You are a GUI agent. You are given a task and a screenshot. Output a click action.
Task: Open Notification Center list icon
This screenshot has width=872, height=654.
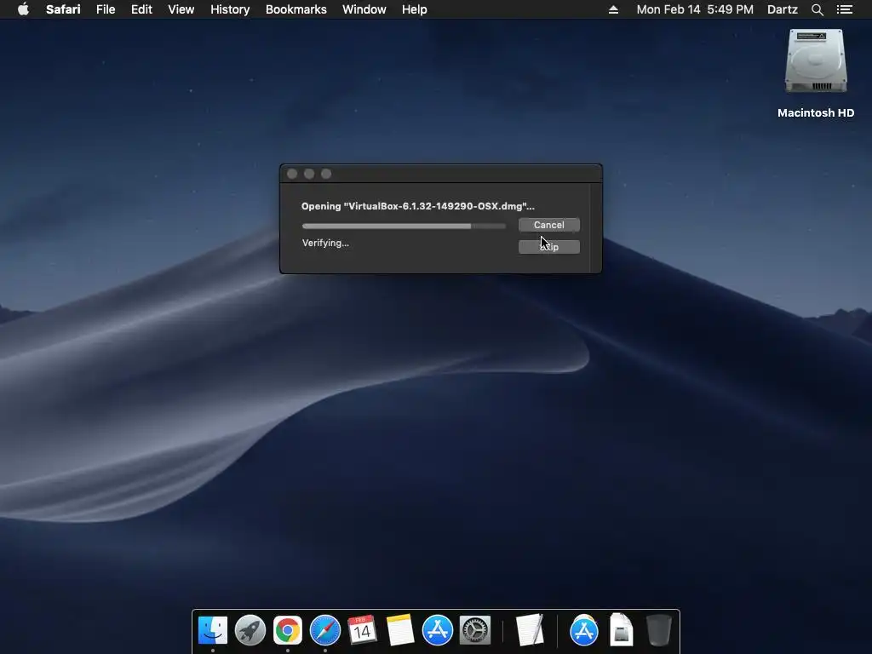845,9
